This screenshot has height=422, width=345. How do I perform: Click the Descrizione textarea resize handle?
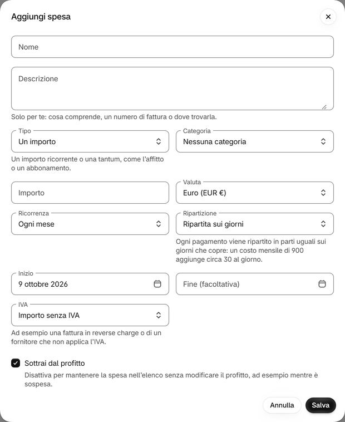324,107
